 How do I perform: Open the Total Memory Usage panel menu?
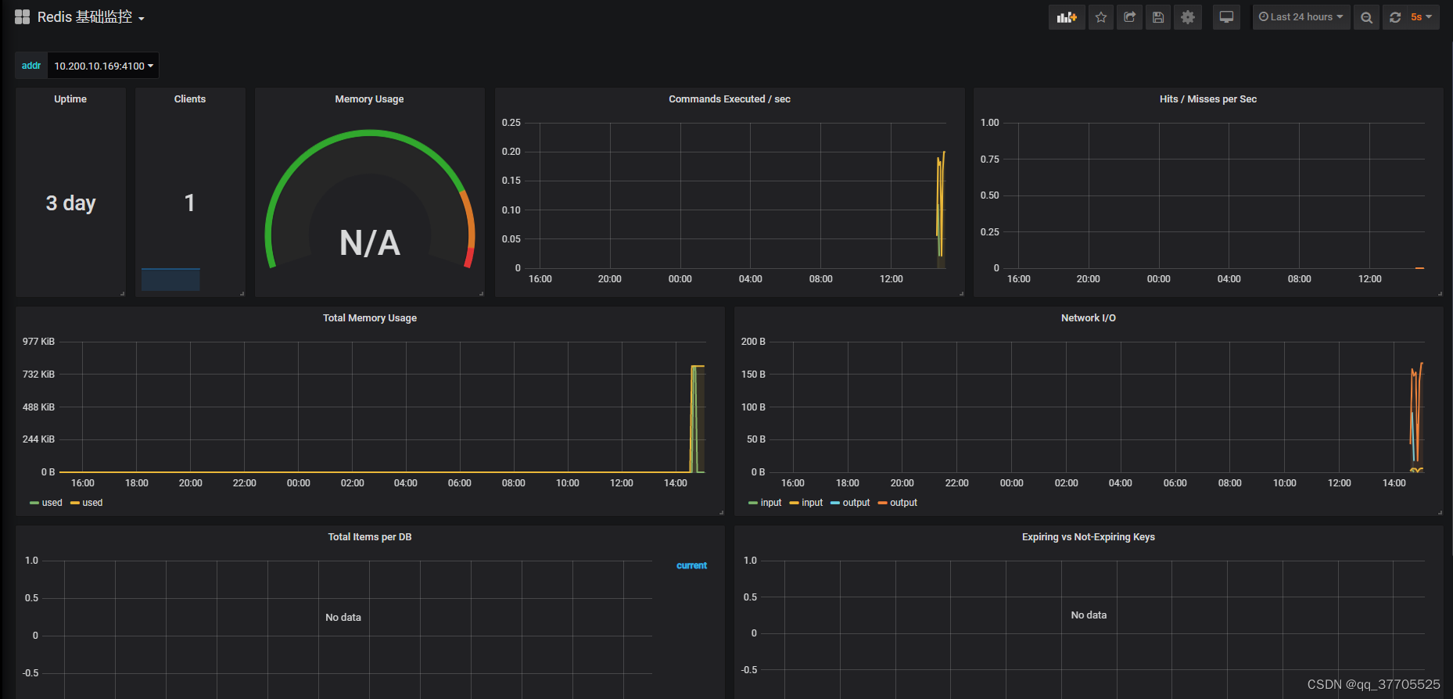370,318
